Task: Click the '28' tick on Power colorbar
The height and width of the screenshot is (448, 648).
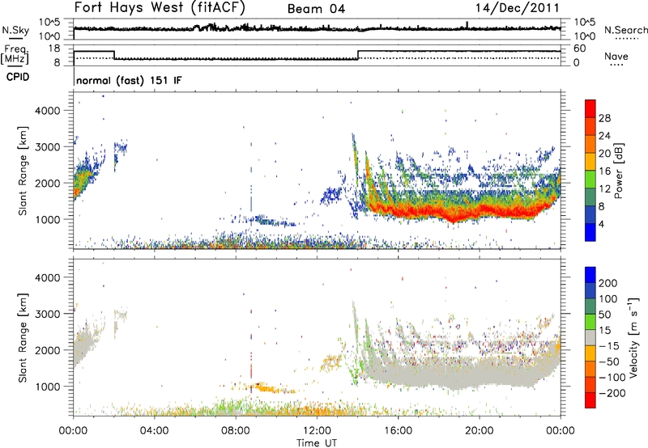Action: (x=604, y=118)
